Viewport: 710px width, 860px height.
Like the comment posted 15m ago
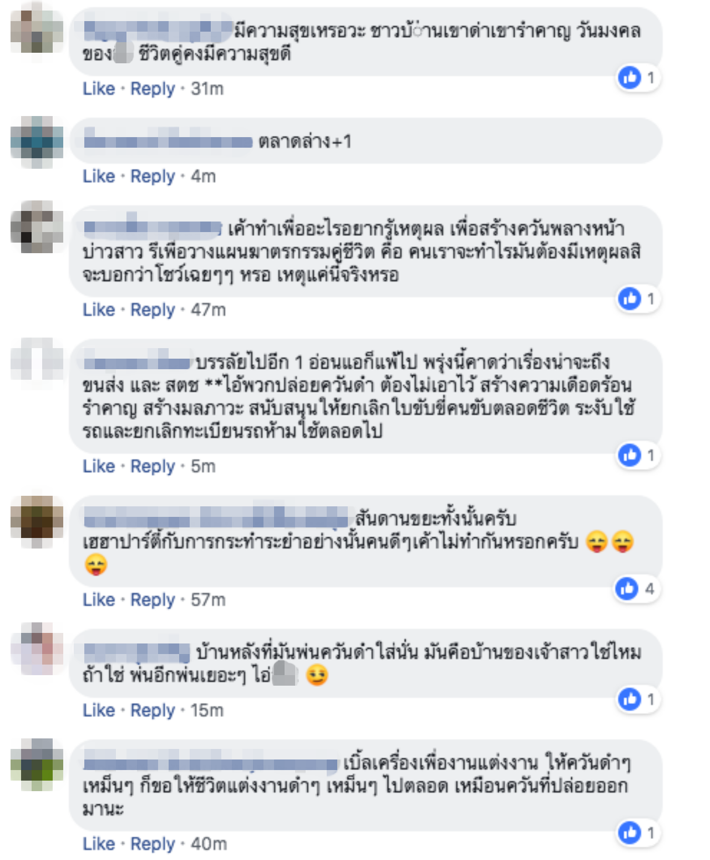[x=99, y=711]
